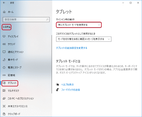Click the タブレット モードとは heading
The width and height of the screenshot is (142, 117).
tap(68, 61)
